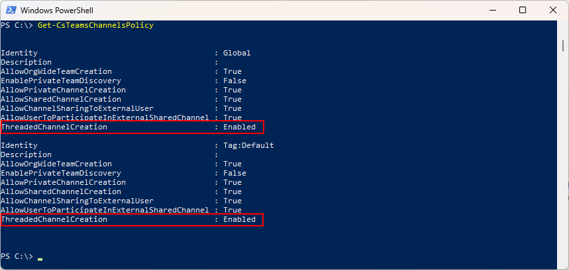Viewport: 569px width, 270px height.
Task: Click Tag:Default policy EnablePrivateTeamDiscovery False value
Action: (234, 173)
